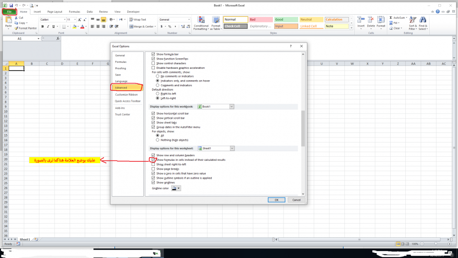Click the Percent Style icon
Image resolution: width=458 pixels, height=258 pixels.
[x=170, y=27]
